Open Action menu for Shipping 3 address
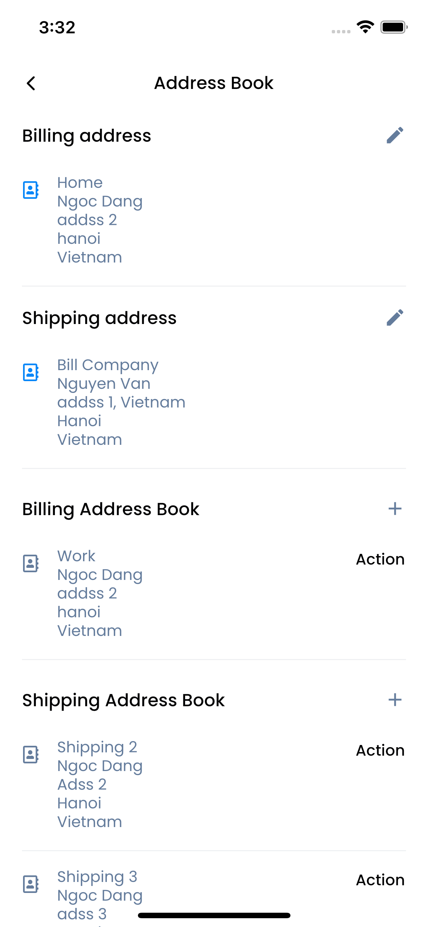 coord(380,880)
